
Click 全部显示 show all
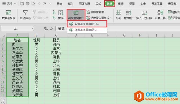[x=40, y=12]
